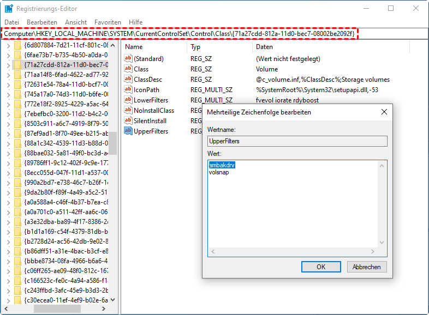Select the LowerFilters value string icon

pos(128,100)
